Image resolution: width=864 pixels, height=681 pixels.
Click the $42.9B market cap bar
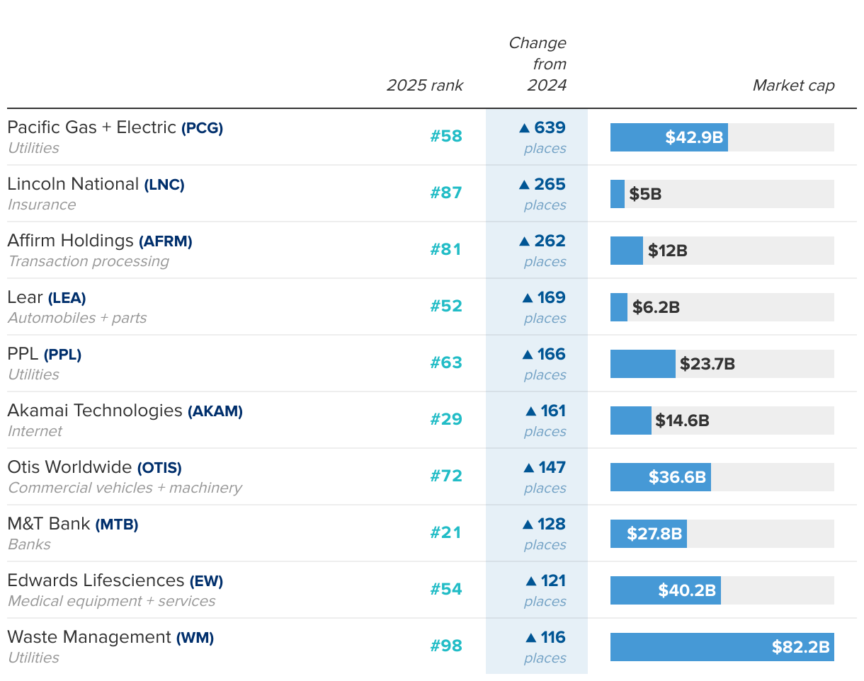(x=669, y=137)
